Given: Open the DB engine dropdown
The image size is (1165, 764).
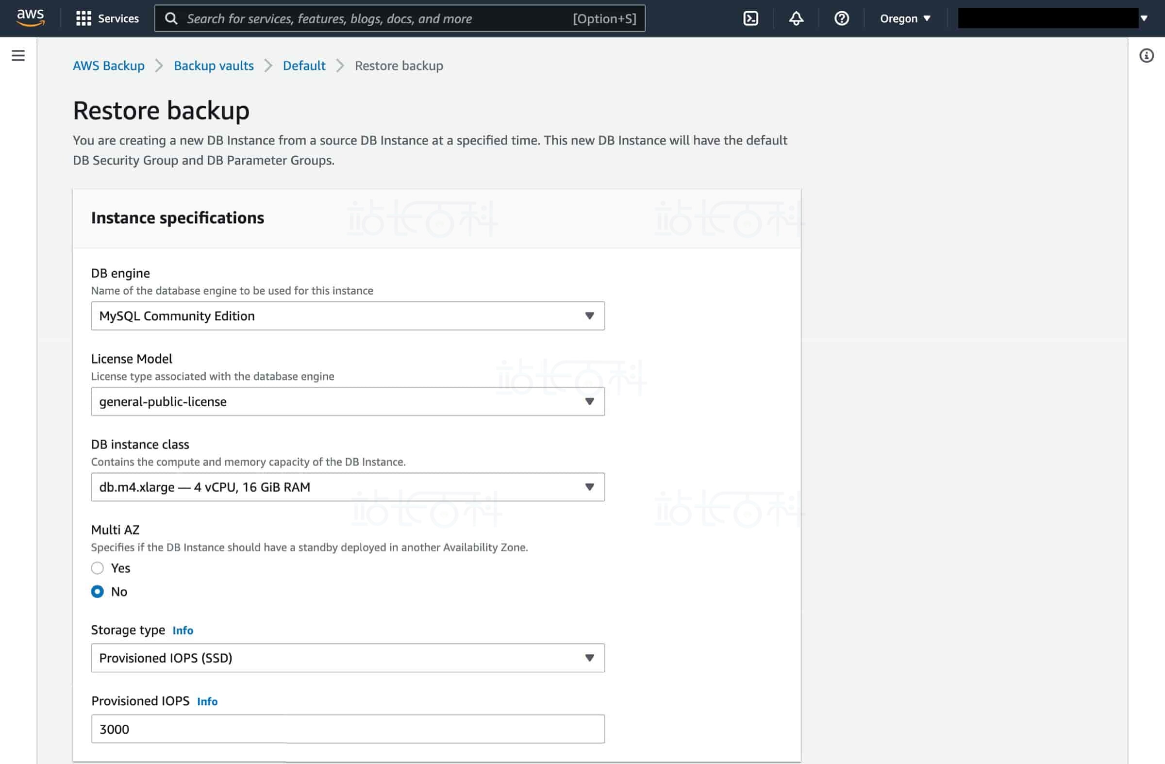Looking at the screenshot, I should coord(348,316).
